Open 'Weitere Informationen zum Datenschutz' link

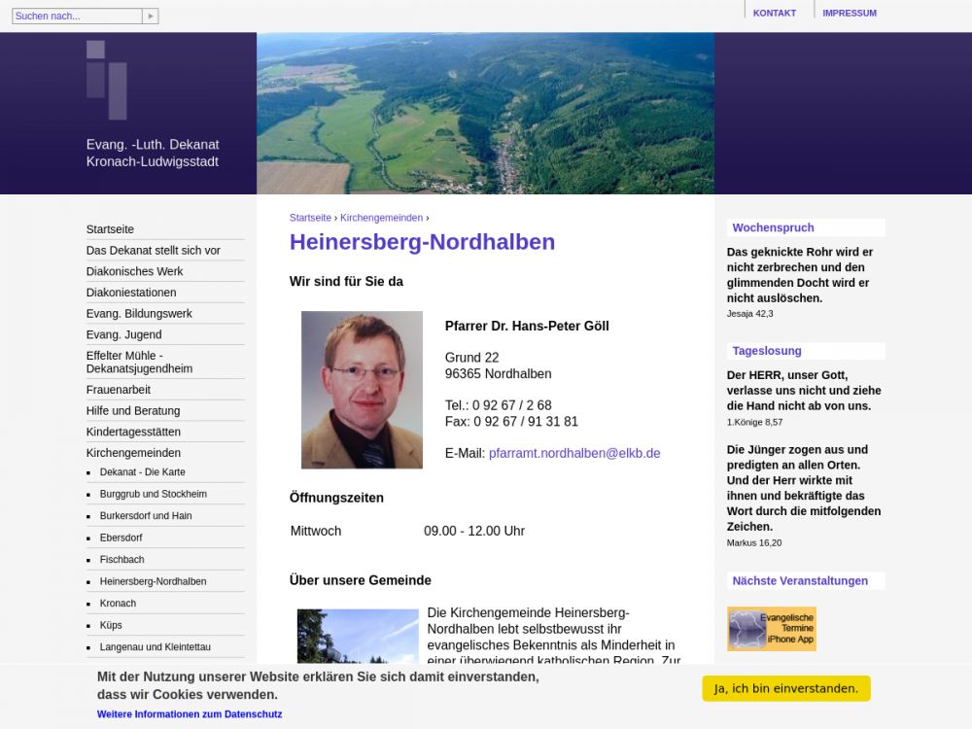tap(190, 714)
